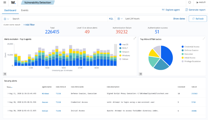This screenshot has width=208, height=120.
Task: Click the help circle icon in header
Action: (x=190, y=2)
